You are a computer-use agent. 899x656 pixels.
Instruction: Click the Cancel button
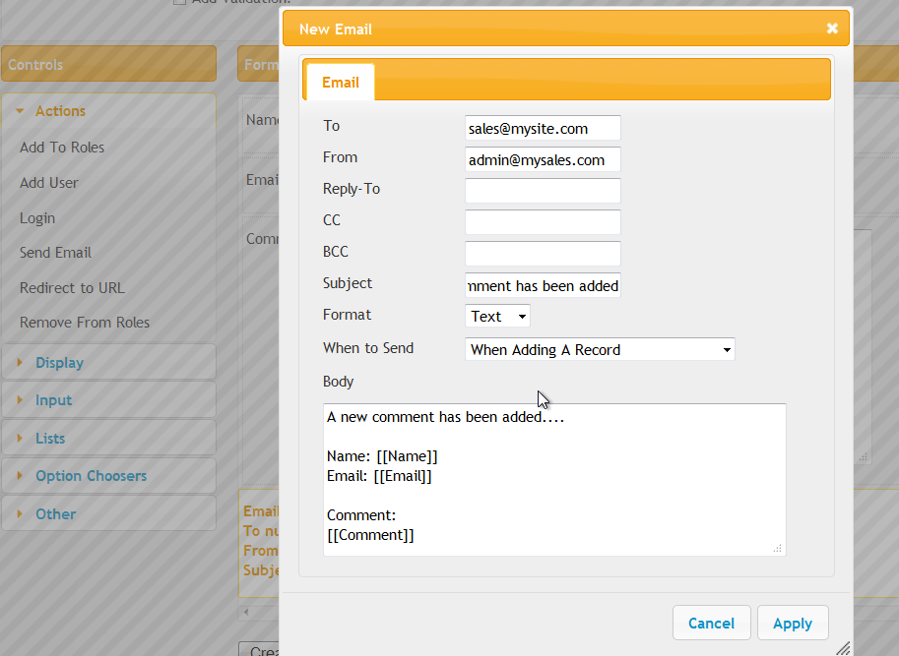[x=711, y=623]
